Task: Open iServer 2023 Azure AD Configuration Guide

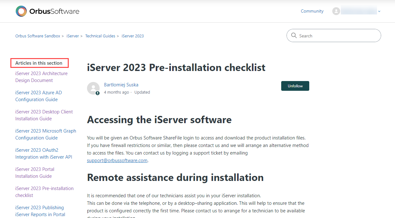Action: point(38,96)
